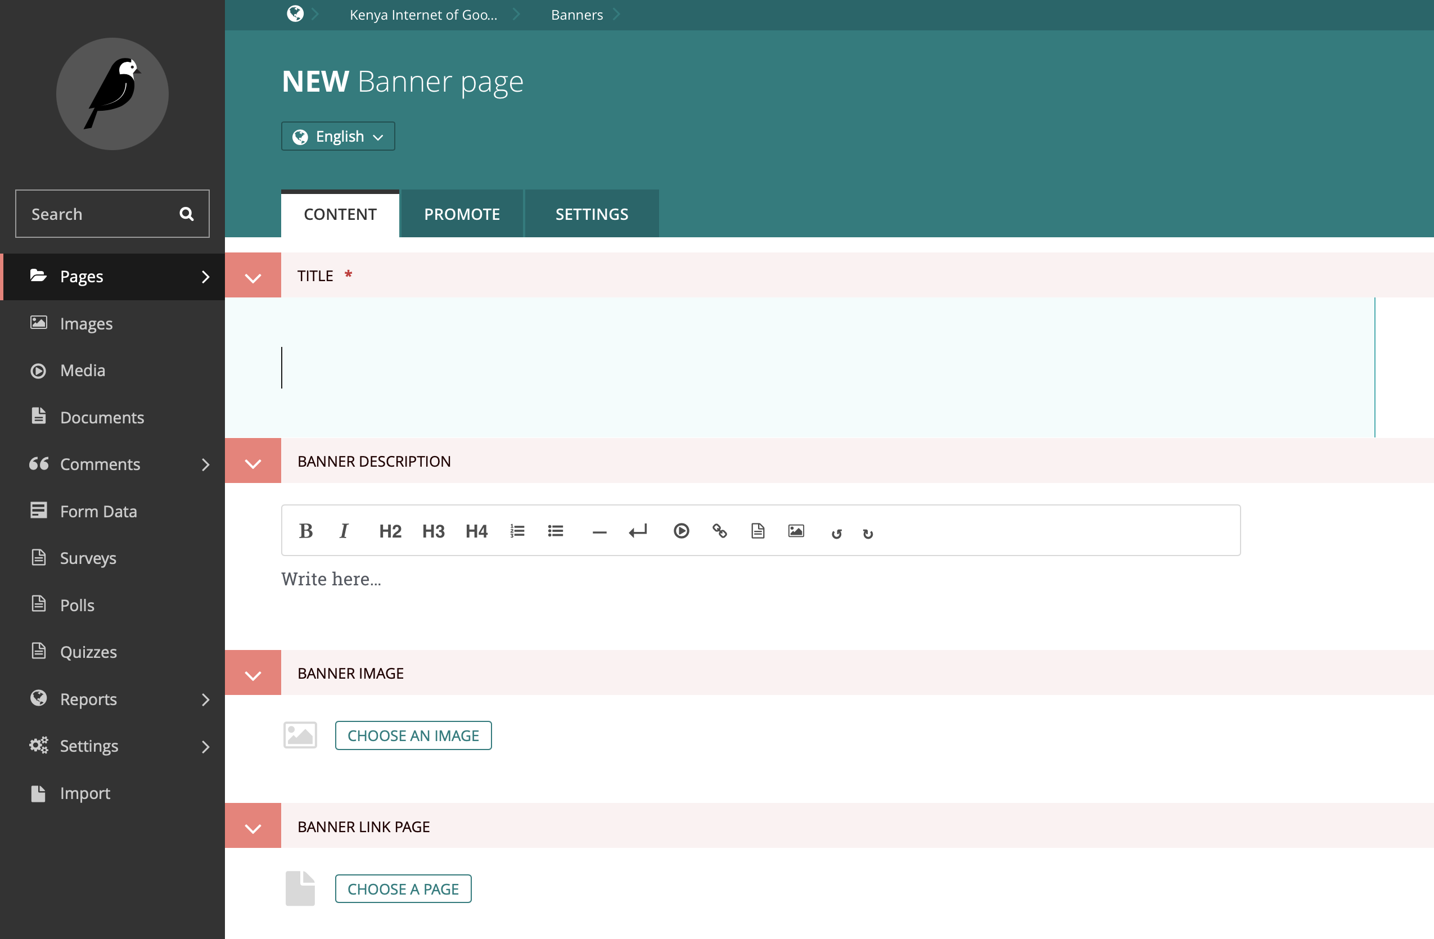Viewport: 1434px width, 939px height.
Task: Click the sidebar Search field
Action: tap(112, 214)
